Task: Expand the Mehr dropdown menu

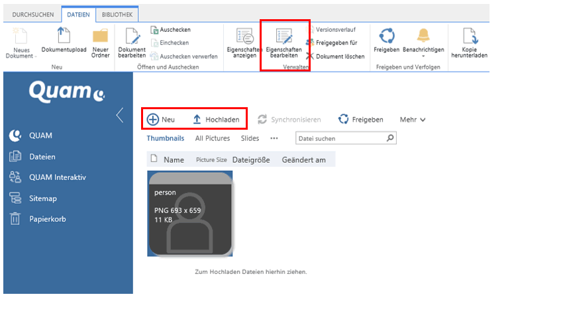Action: [413, 120]
